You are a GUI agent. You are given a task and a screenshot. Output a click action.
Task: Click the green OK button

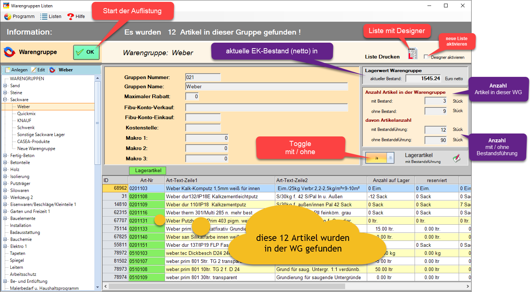pos(86,52)
